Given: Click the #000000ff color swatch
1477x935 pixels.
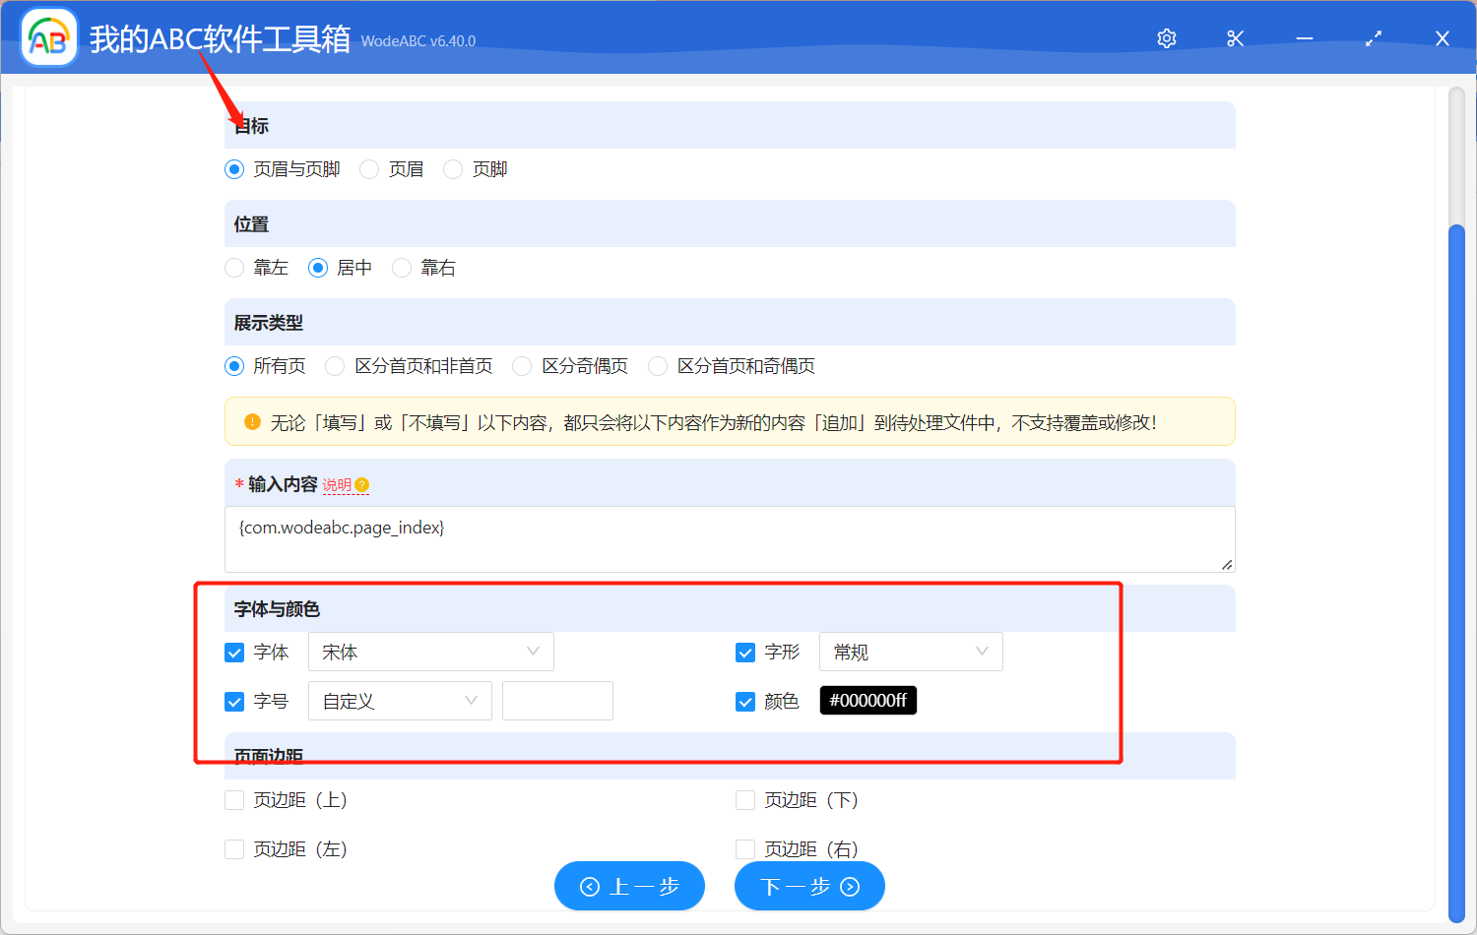Looking at the screenshot, I should coord(867,700).
